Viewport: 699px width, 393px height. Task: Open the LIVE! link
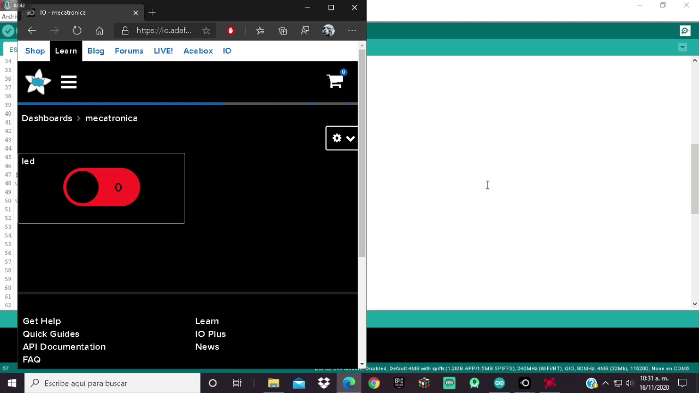tap(163, 51)
